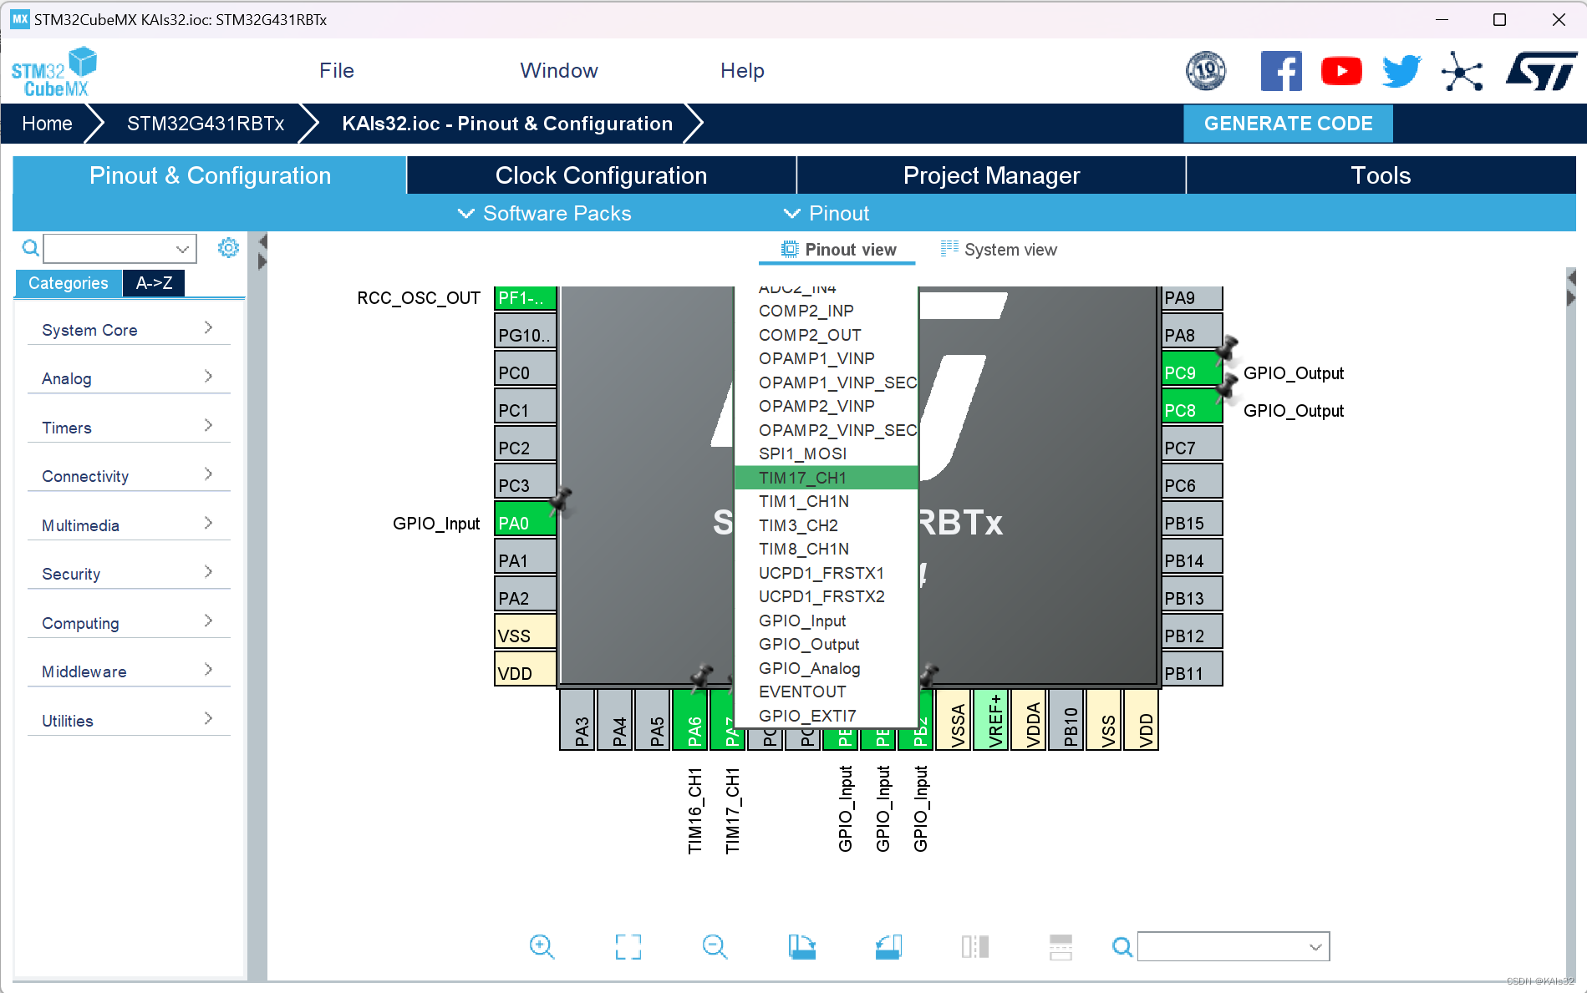This screenshot has height=993, width=1587.
Task: Click the ST community network icon
Action: click(1462, 71)
